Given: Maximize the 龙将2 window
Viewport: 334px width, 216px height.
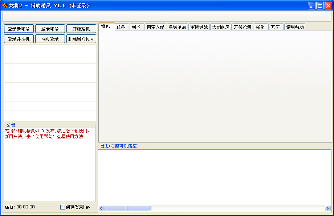Looking at the screenshot, I should tap(320, 5).
